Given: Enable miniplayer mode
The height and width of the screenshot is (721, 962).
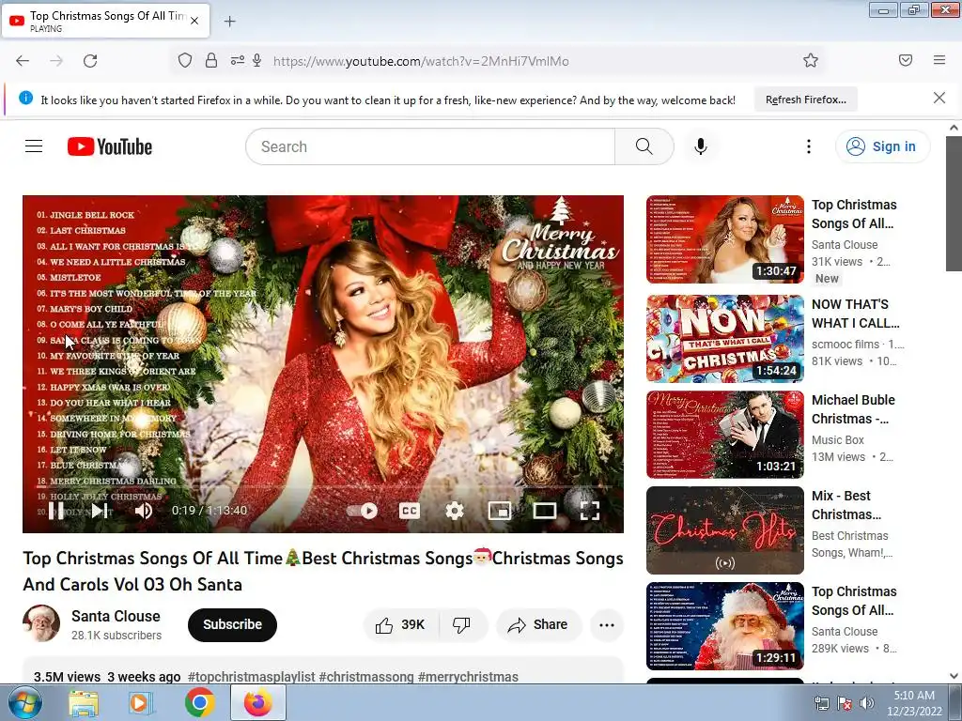Looking at the screenshot, I should click(500, 511).
